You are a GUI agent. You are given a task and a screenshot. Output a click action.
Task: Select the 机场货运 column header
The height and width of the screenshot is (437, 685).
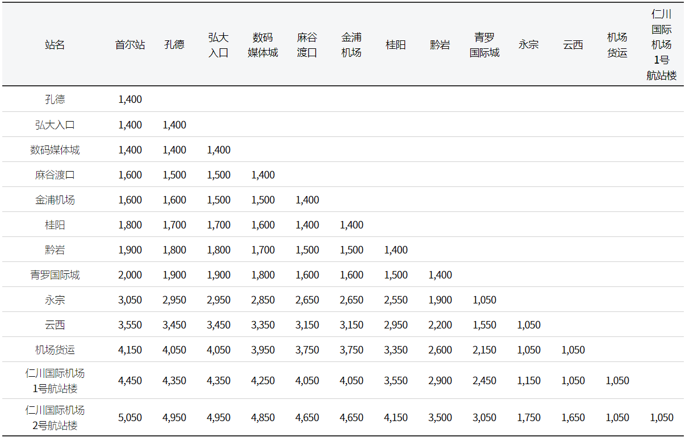point(617,45)
